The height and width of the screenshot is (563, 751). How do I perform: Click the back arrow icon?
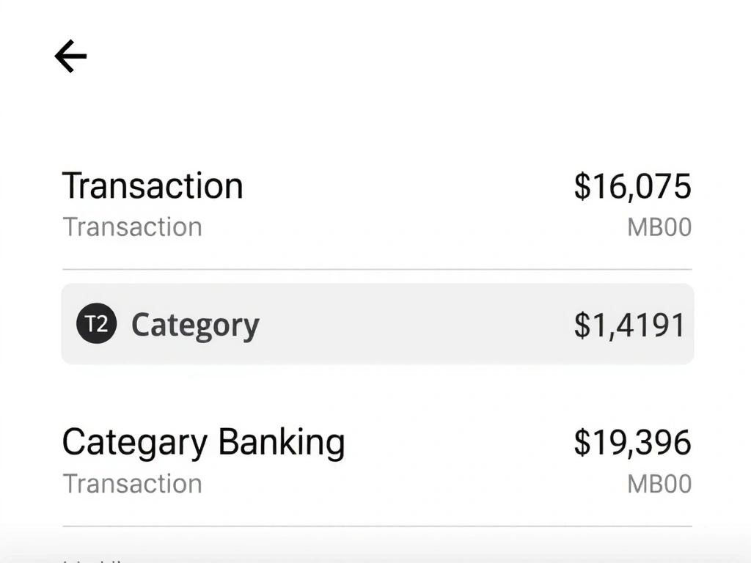(x=70, y=56)
